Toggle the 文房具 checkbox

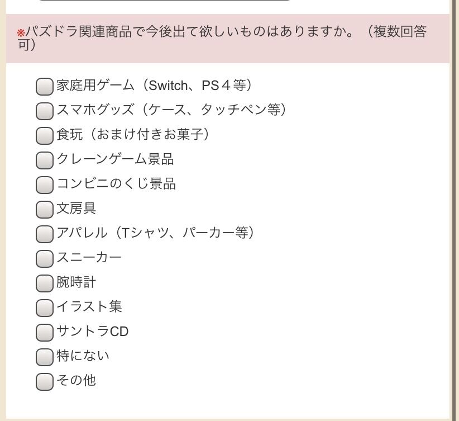coord(45,210)
